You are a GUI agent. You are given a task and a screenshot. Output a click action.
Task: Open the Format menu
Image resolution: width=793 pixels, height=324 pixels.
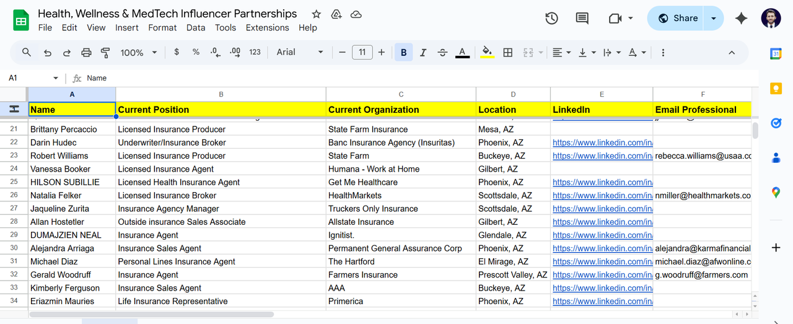(162, 27)
